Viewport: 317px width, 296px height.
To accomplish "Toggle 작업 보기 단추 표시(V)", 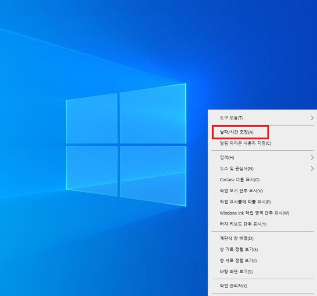I will [263, 191].
